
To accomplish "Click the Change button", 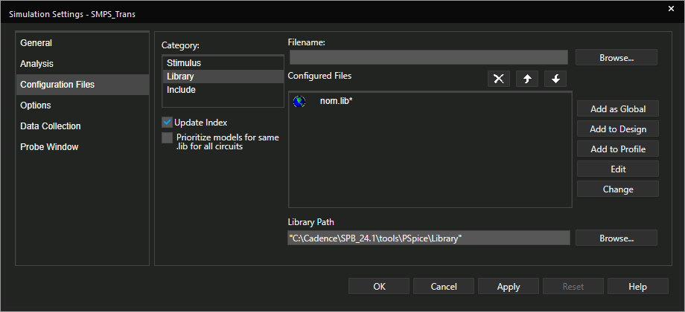I will (618, 189).
